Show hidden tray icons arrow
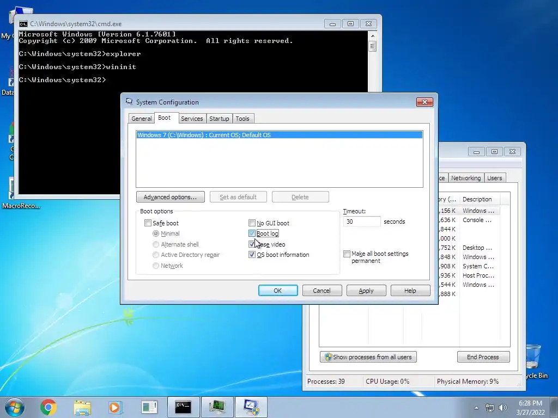This screenshot has height=418, width=558. (476, 408)
